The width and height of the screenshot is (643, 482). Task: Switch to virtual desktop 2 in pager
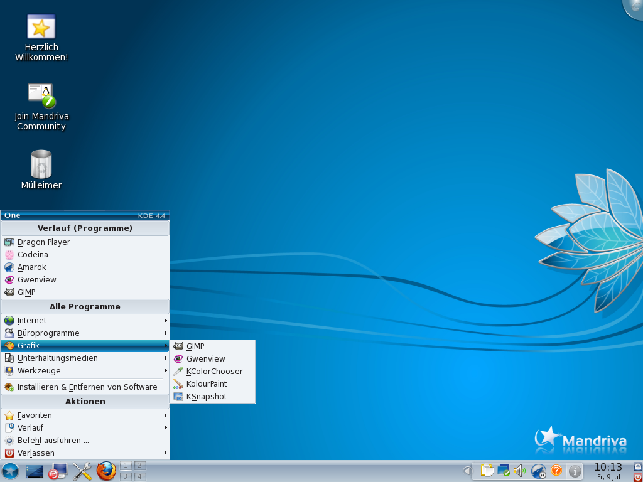pyautogui.click(x=140, y=465)
